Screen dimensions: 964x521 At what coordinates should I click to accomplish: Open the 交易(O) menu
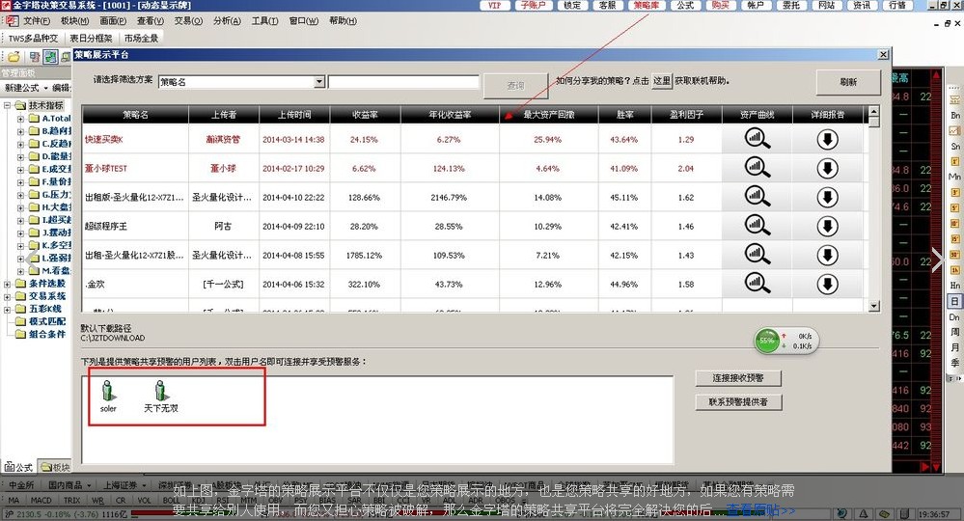click(188, 21)
